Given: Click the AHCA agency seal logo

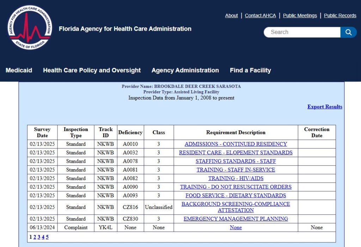Looking at the screenshot, I should pos(30,27).
